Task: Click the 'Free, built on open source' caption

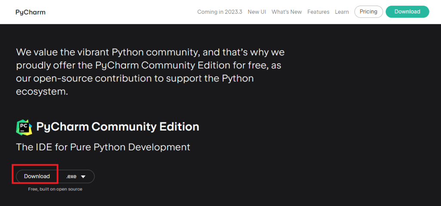Action: tap(55, 189)
